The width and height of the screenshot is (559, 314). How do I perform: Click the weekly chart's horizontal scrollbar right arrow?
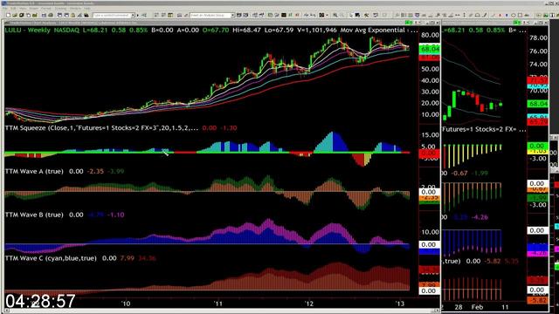pyautogui.click(x=438, y=311)
